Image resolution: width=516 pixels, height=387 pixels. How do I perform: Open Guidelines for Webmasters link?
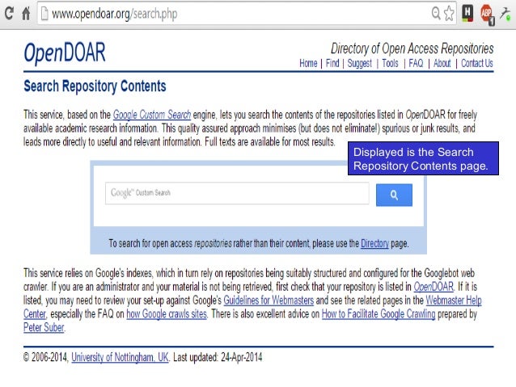(269, 301)
